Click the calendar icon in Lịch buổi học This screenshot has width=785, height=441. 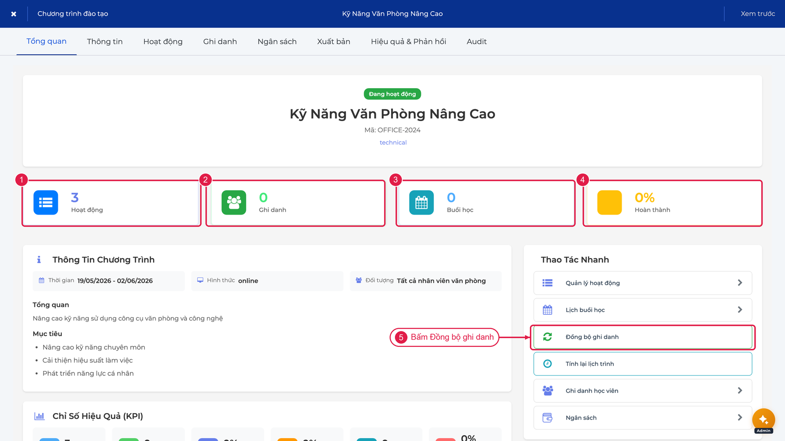(x=548, y=310)
